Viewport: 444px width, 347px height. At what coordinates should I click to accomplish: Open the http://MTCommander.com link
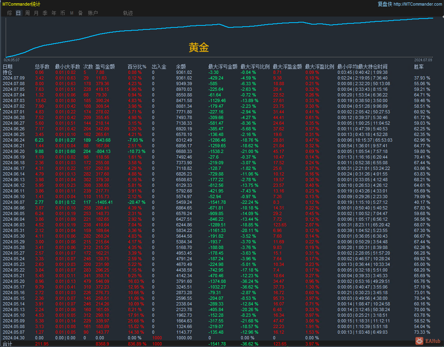(417, 4)
